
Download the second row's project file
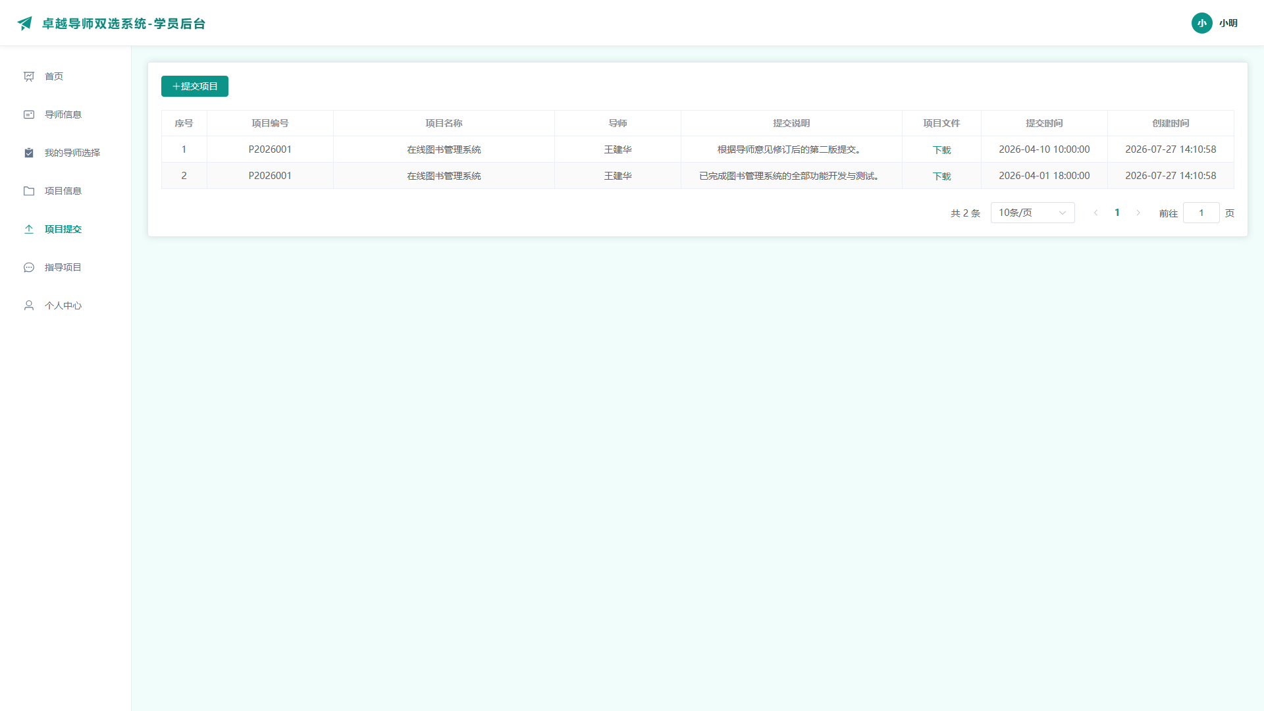coord(941,176)
